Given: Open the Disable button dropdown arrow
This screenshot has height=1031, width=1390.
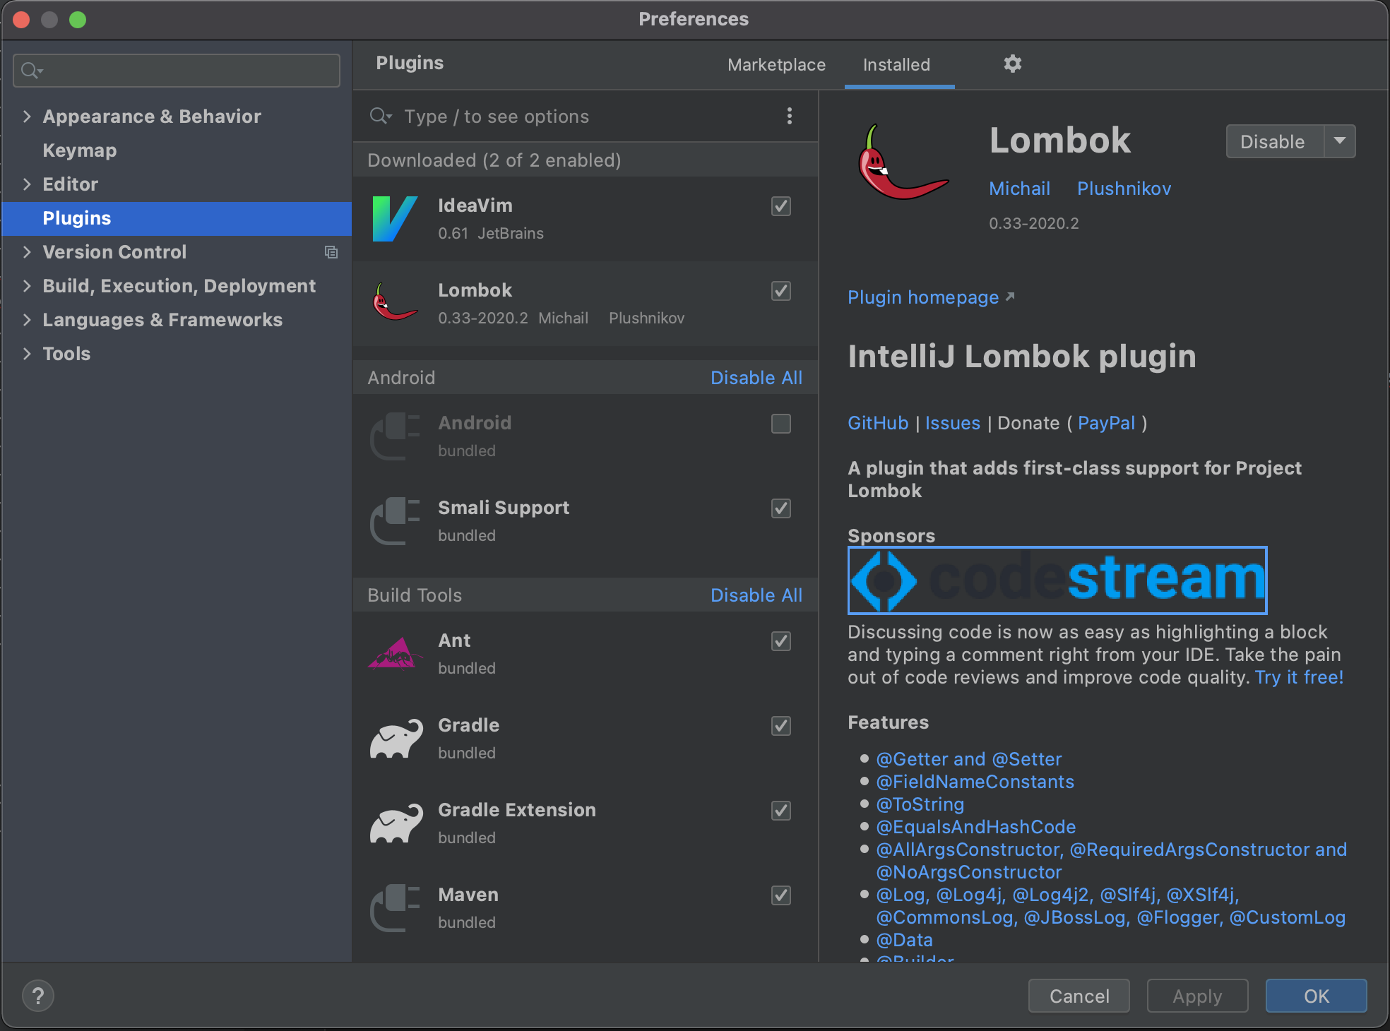Looking at the screenshot, I should tap(1339, 141).
